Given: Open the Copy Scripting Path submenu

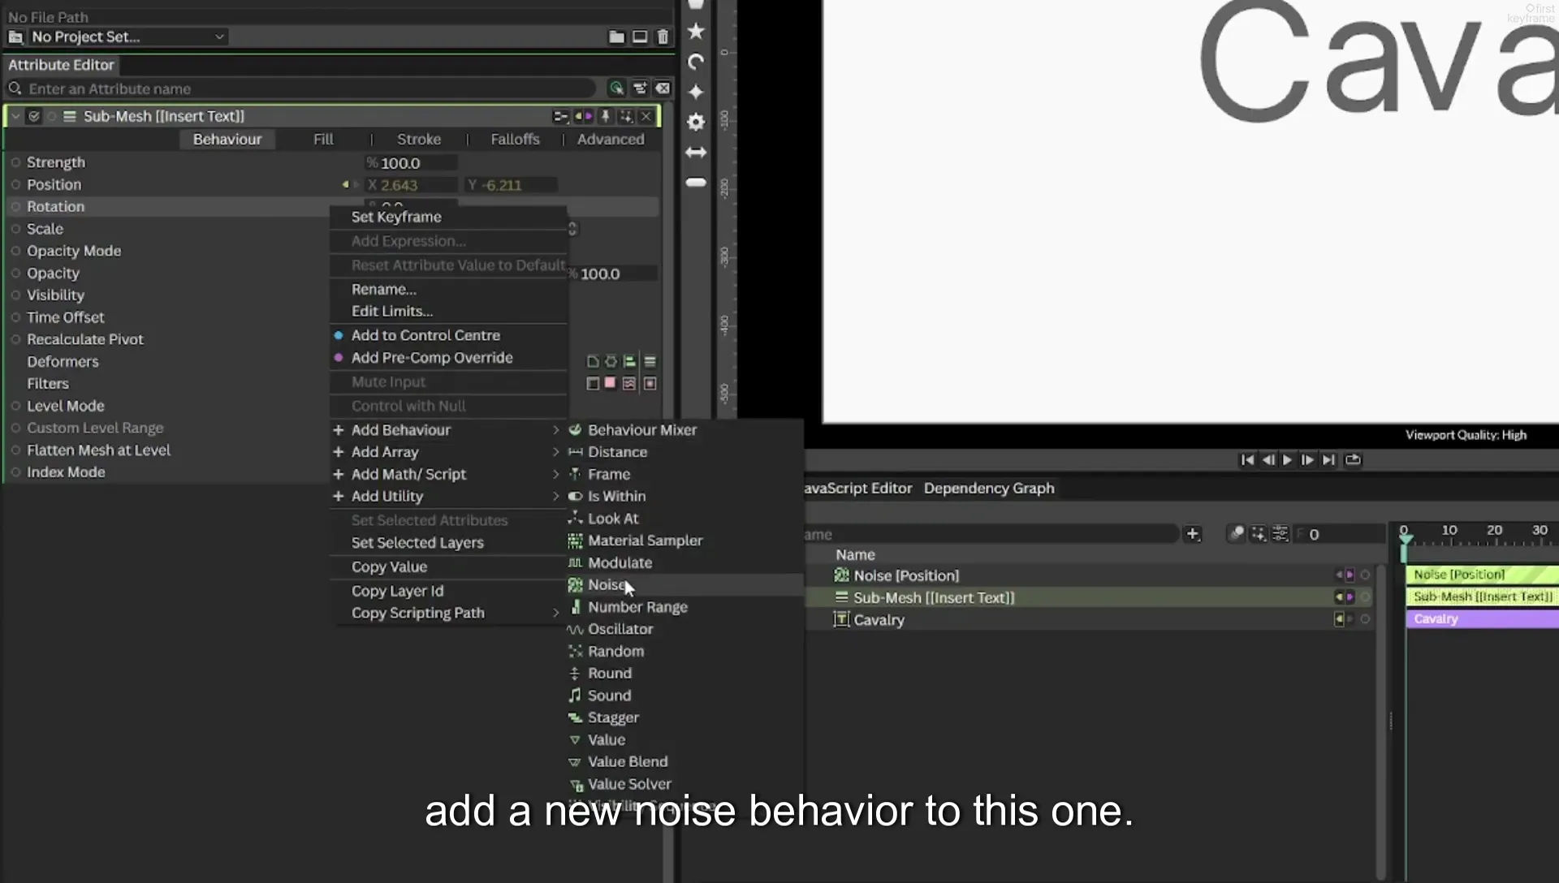Looking at the screenshot, I should click(x=447, y=613).
